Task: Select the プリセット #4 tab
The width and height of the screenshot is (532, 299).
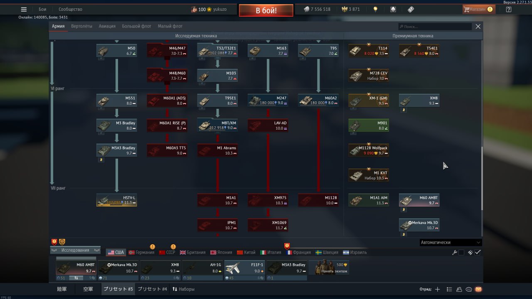Action: 152,289
